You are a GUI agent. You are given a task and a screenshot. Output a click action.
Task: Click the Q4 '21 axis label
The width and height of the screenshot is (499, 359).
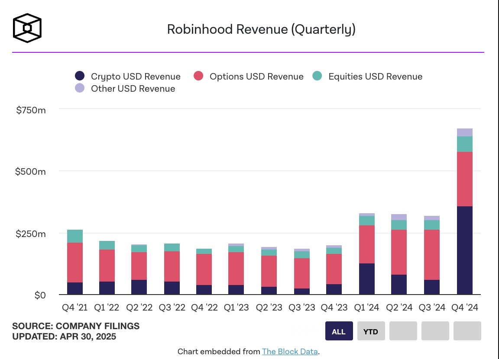point(75,308)
